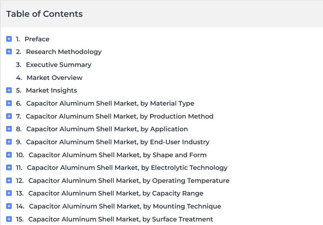The height and width of the screenshot is (225, 323).
Task: Click plus icon beside by Material Type
Action: tap(9, 103)
